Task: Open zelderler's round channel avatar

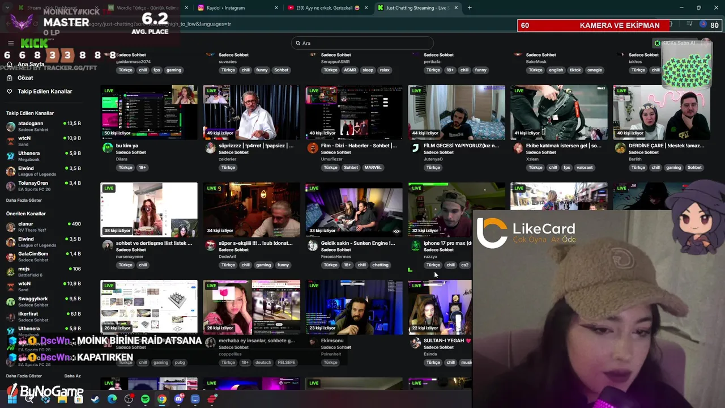Action: (210, 148)
